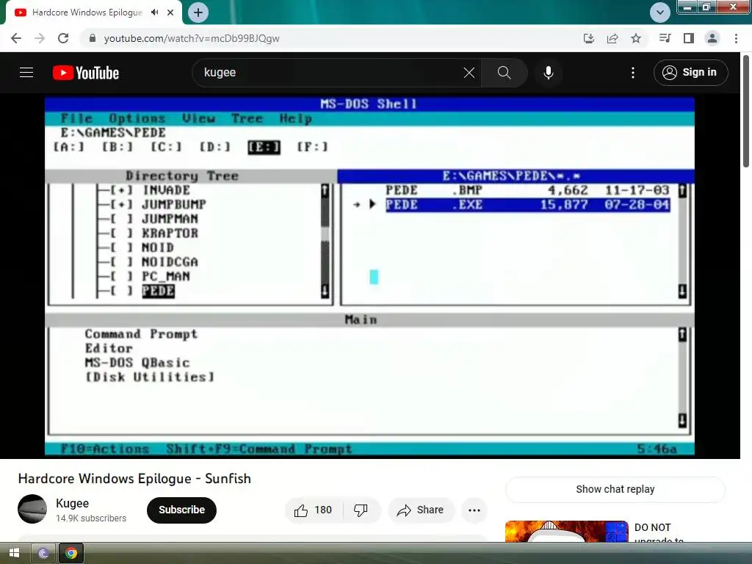
Task: Show chat replay
Action: pyautogui.click(x=615, y=489)
